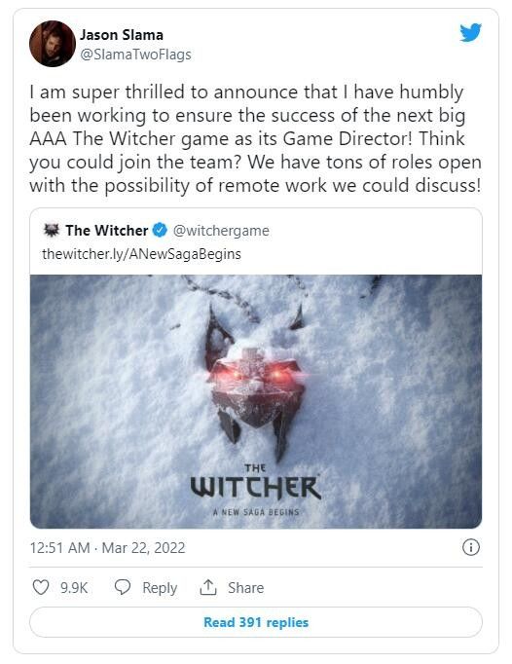Click the tweet text about Game Director
Viewport: 512px width, 664px height.
point(255,139)
